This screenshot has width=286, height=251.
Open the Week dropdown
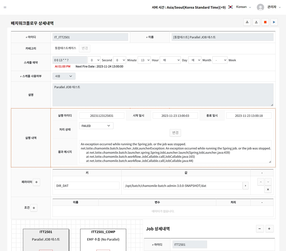coord(220,60)
